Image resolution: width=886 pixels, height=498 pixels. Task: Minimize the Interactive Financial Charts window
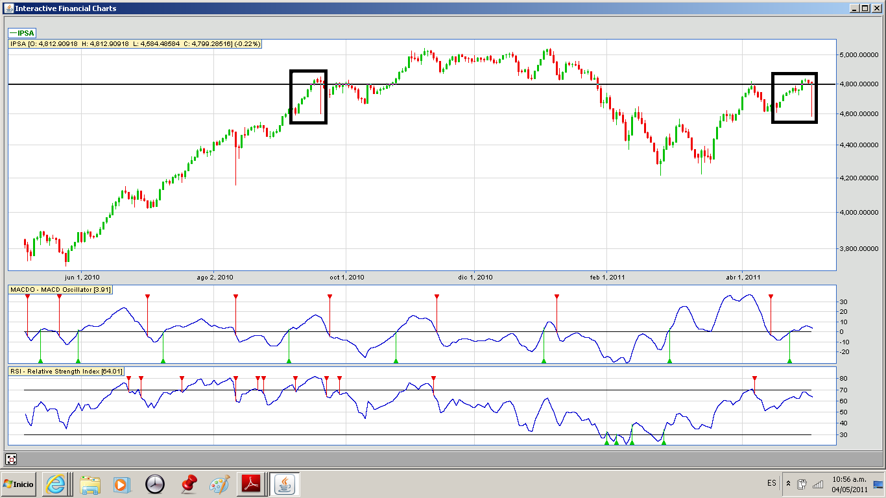[854, 8]
